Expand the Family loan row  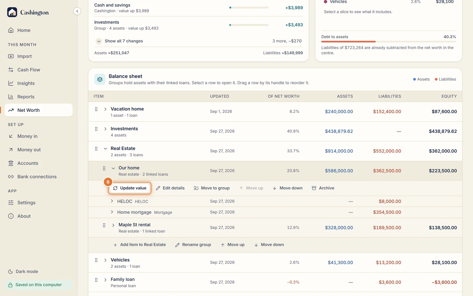[105, 280]
